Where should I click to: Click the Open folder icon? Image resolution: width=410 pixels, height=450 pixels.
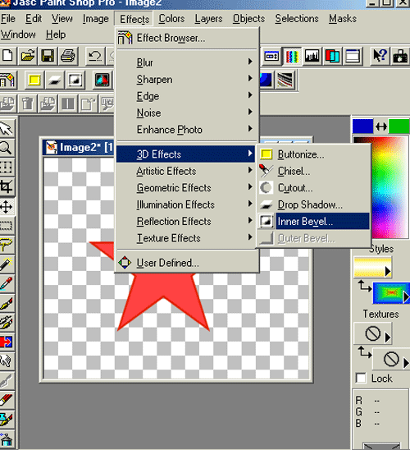coord(28,55)
